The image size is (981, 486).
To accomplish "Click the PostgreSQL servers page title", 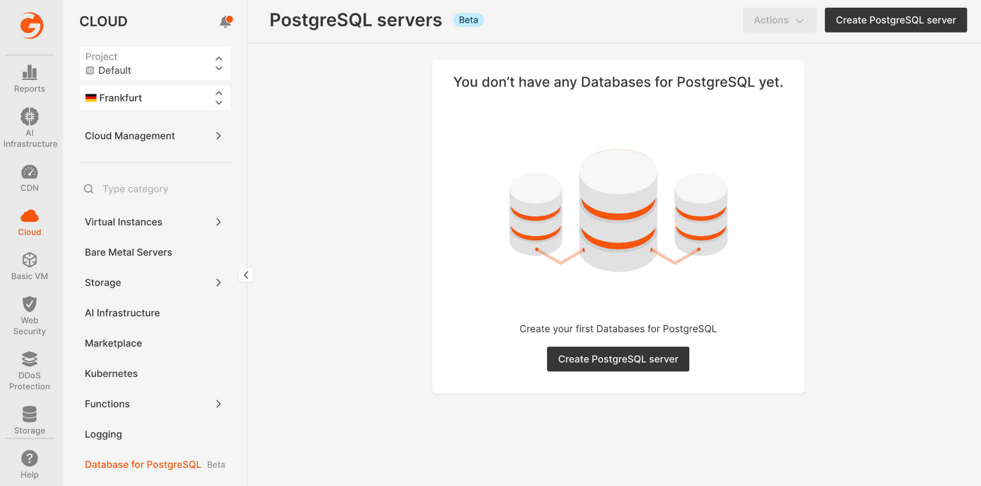I will coord(356,20).
